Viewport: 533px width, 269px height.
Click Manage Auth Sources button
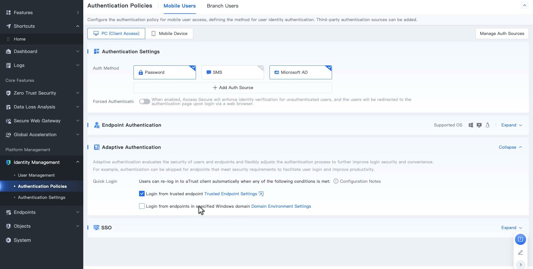(x=502, y=34)
